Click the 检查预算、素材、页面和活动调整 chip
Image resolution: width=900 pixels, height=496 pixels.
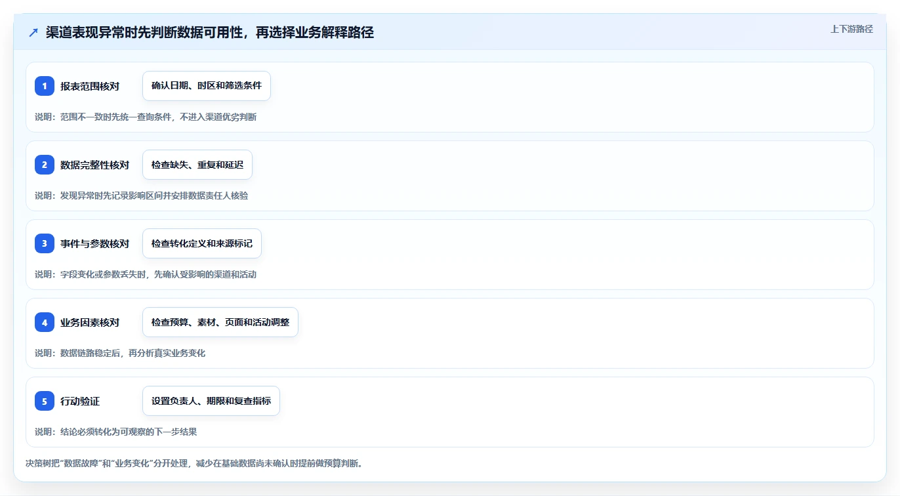tap(220, 322)
